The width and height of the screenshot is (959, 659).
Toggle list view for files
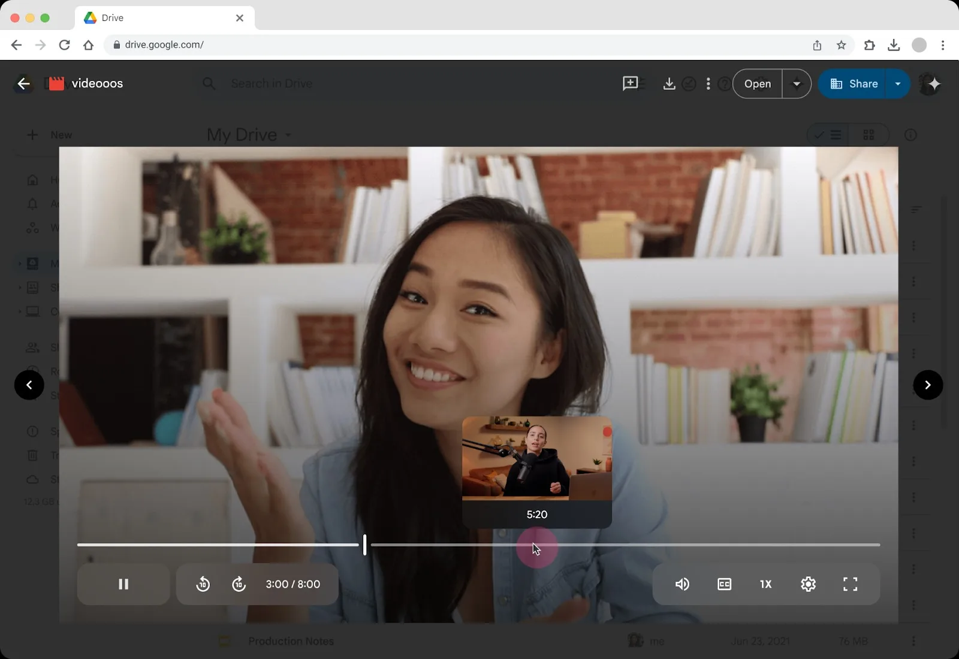click(829, 135)
